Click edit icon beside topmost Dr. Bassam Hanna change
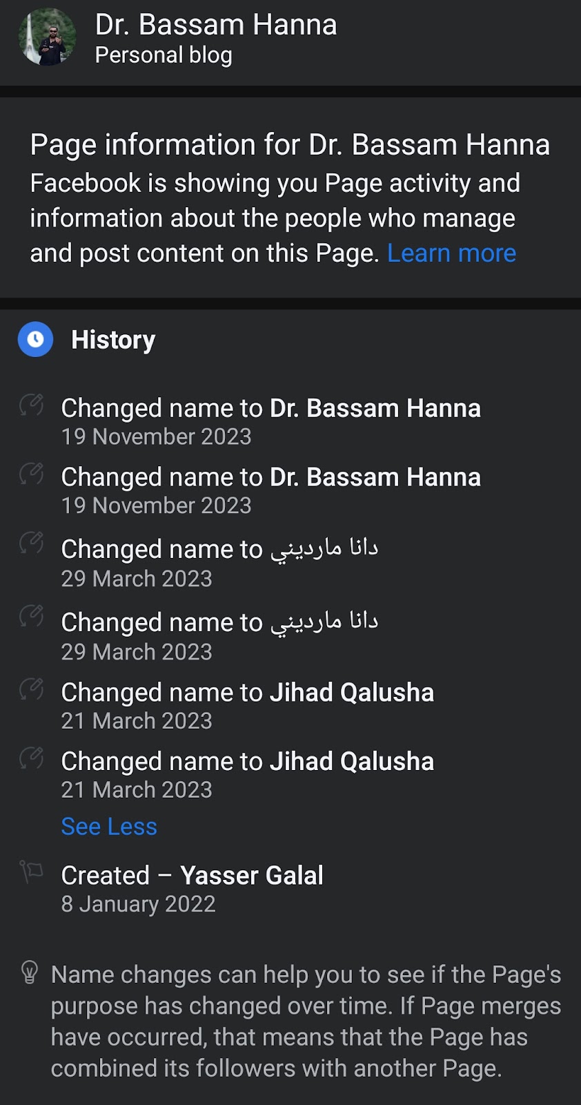 point(32,405)
